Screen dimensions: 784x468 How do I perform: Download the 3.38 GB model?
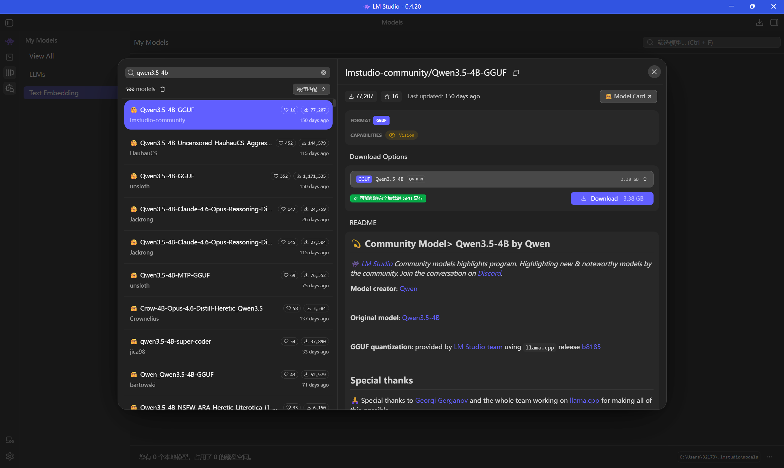coord(612,199)
